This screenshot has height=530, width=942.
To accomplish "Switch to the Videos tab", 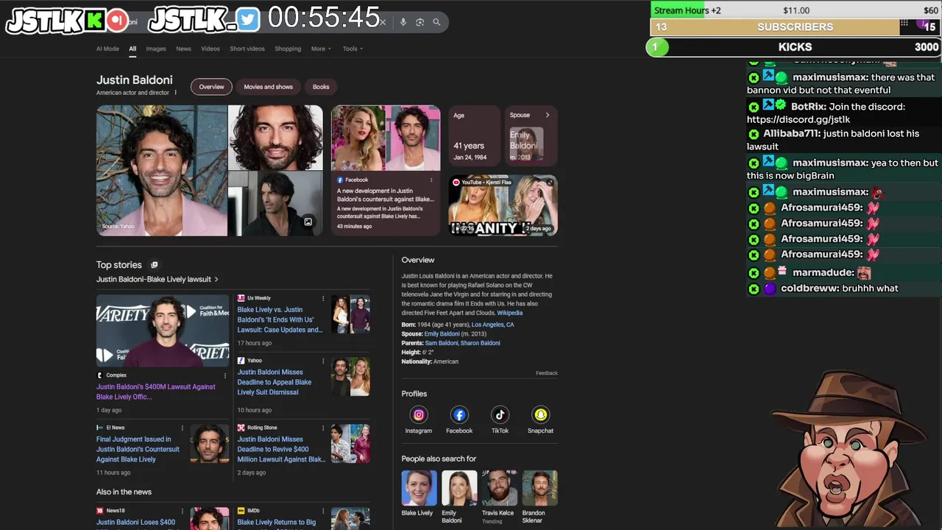I will click(210, 49).
